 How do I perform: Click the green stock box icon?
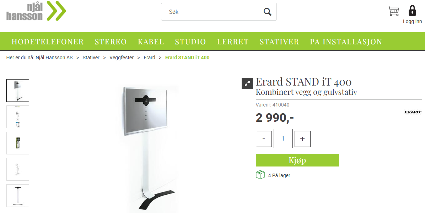260,175
